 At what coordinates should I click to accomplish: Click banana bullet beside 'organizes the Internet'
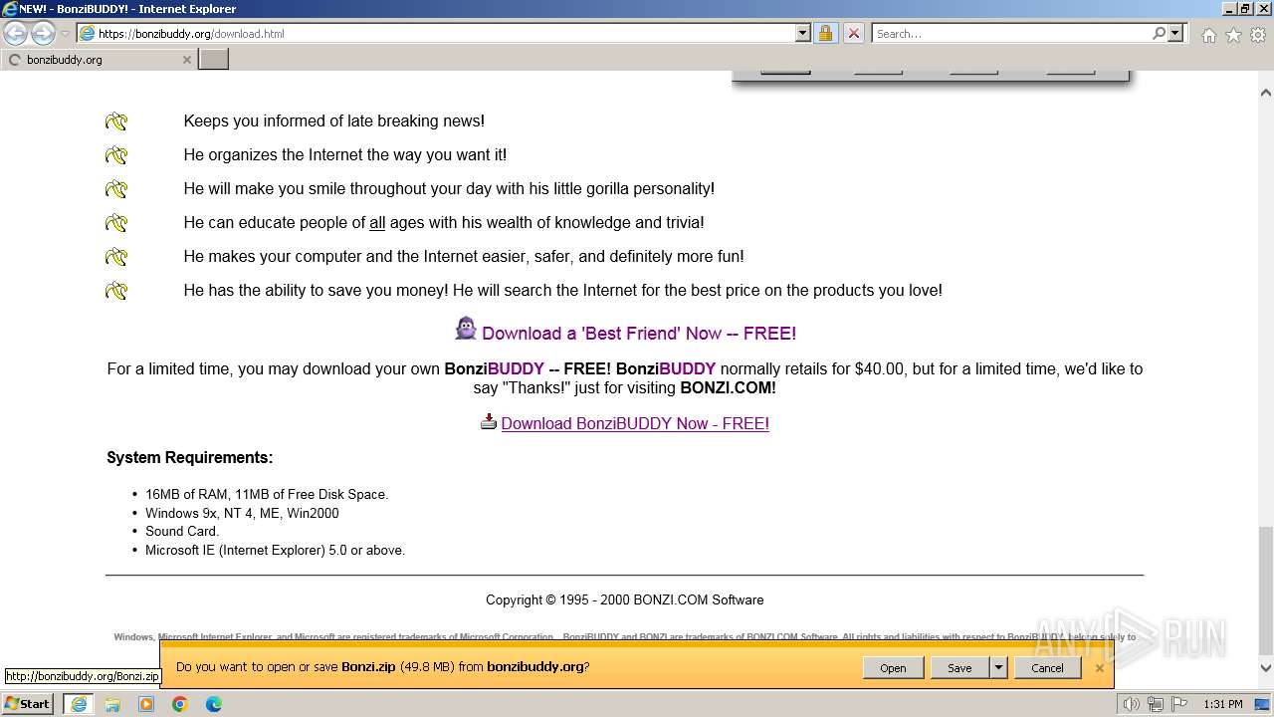pyautogui.click(x=116, y=155)
